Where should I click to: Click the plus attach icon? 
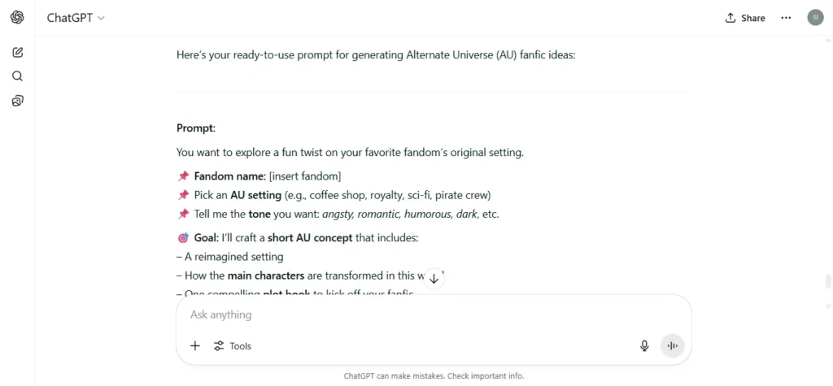point(195,346)
